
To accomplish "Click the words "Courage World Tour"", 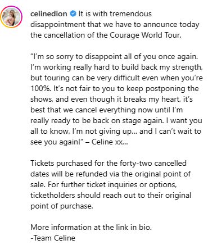I will pos(146,35).
